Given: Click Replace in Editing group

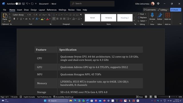Looking at the screenshot, I should click(142, 17).
